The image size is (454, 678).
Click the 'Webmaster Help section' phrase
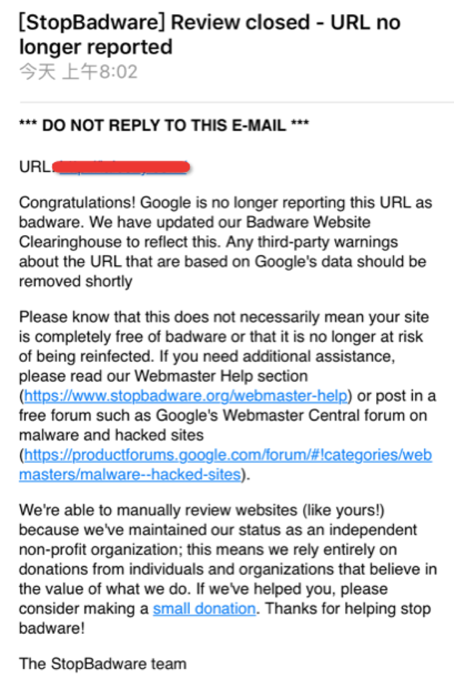click(x=221, y=376)
